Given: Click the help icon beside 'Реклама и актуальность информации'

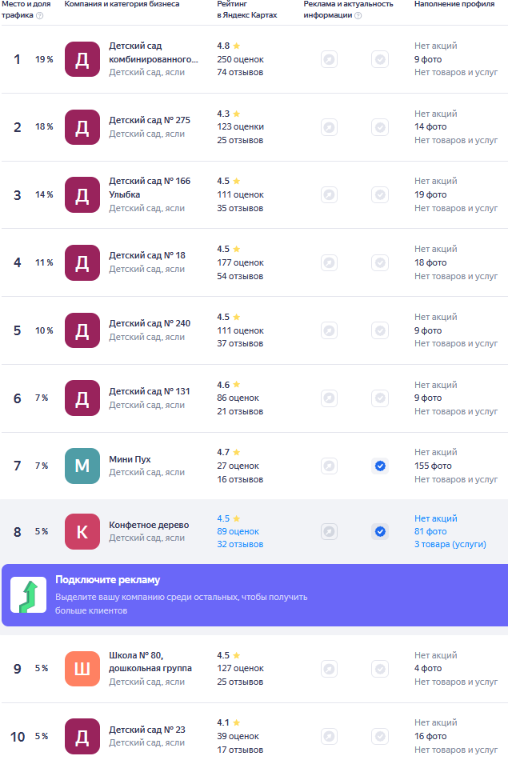Looking at the screenshot, I should pos(358,15).
